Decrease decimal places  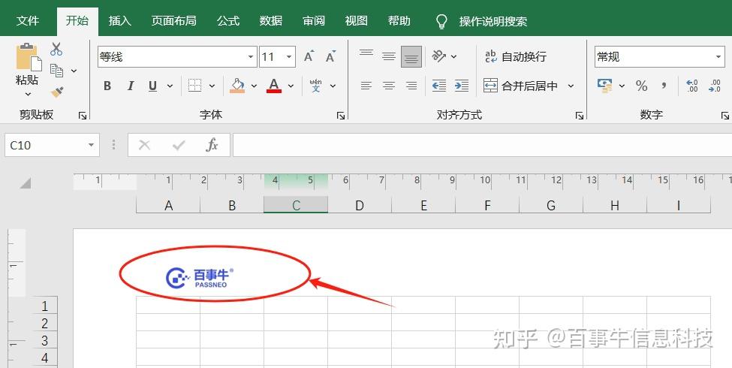click(x=715, y=86)
